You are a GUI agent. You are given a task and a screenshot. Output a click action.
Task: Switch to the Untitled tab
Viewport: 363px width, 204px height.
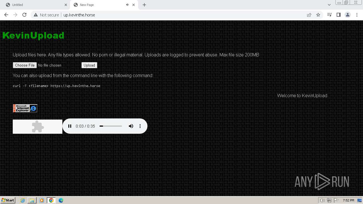pyautogui.click(x=35, y=5)
